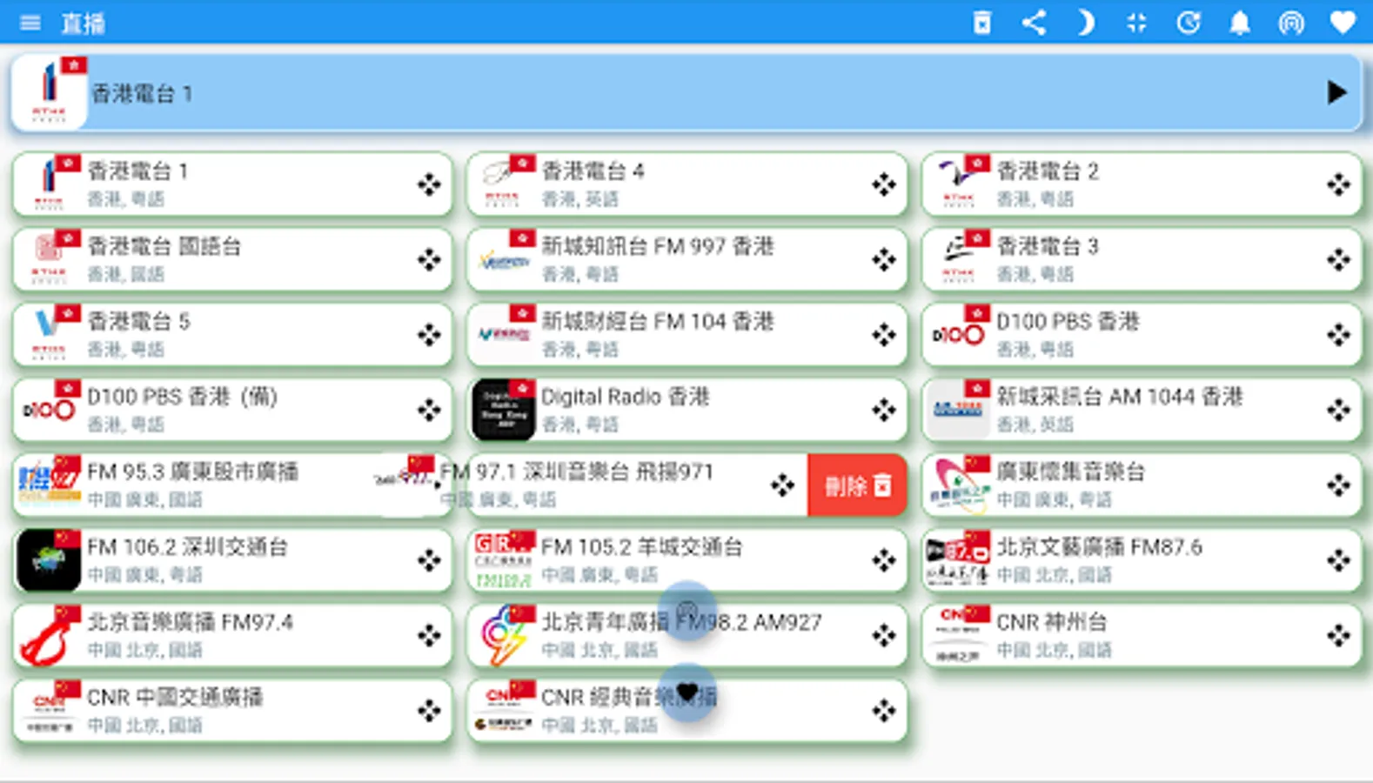Select station 香港電台 國語台
The width and height of the screenshot is (1373, 783).
pos(232,259)
